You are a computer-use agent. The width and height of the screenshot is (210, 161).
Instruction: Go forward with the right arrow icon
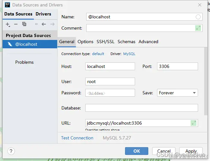pyautogui.click(x=52, y=24)
